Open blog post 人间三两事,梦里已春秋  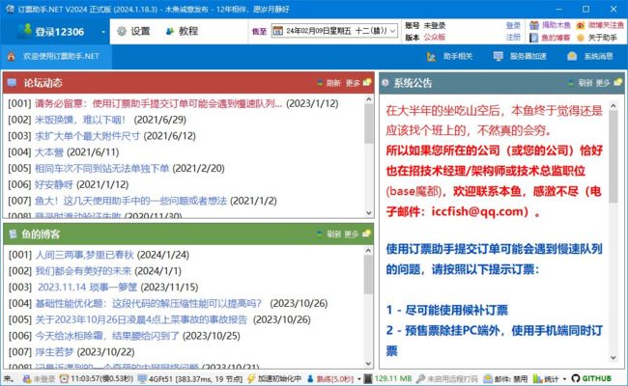(84, 255)
